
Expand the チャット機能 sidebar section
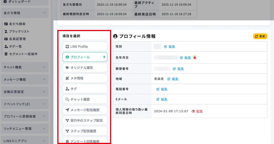(x=44, y=67)
